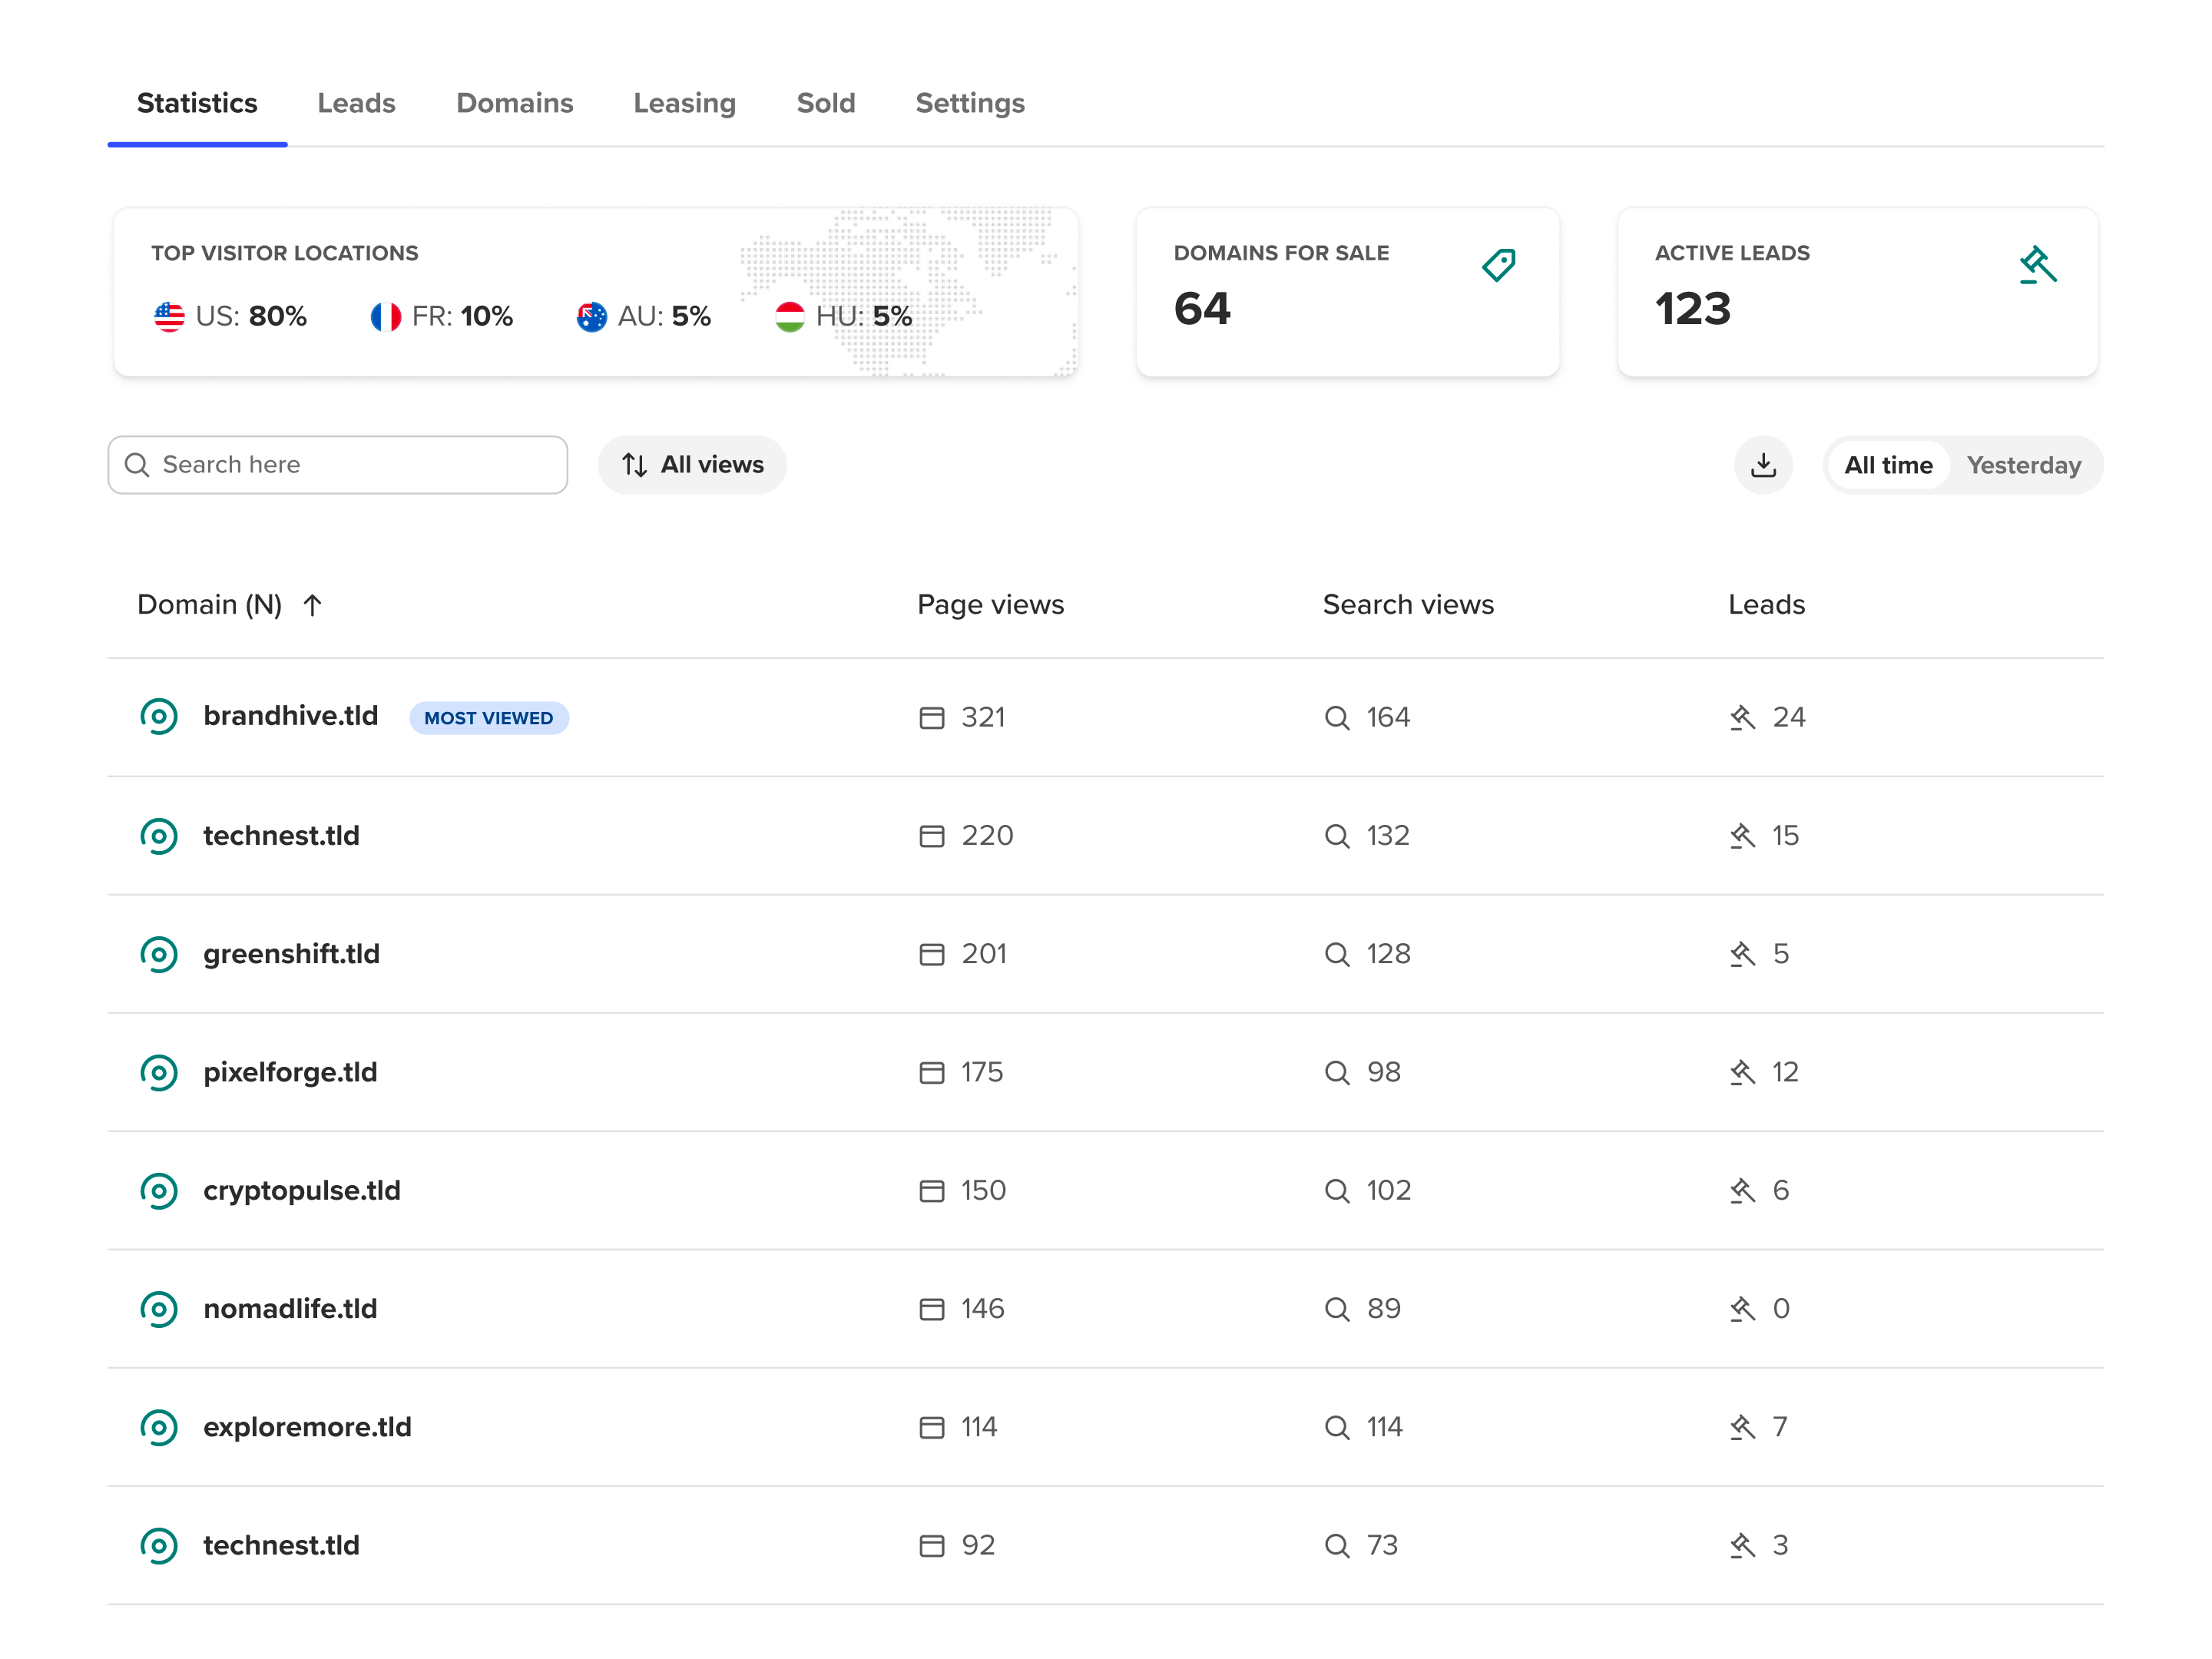Click the download export icon button
This screenshot has width=2212, height=1659.
1763,465
